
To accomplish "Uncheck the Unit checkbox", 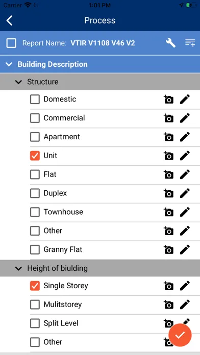I will point(35,156).
